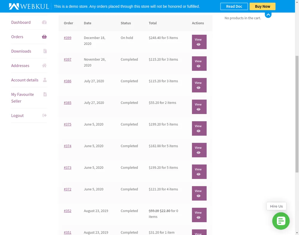Click the Addresses home icon

[x=44, y=66]
